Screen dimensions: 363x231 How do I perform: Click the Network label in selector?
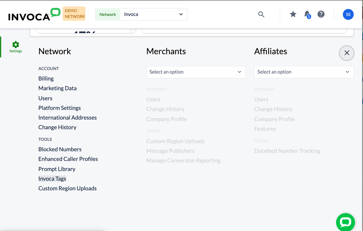[x=108, y=14]
